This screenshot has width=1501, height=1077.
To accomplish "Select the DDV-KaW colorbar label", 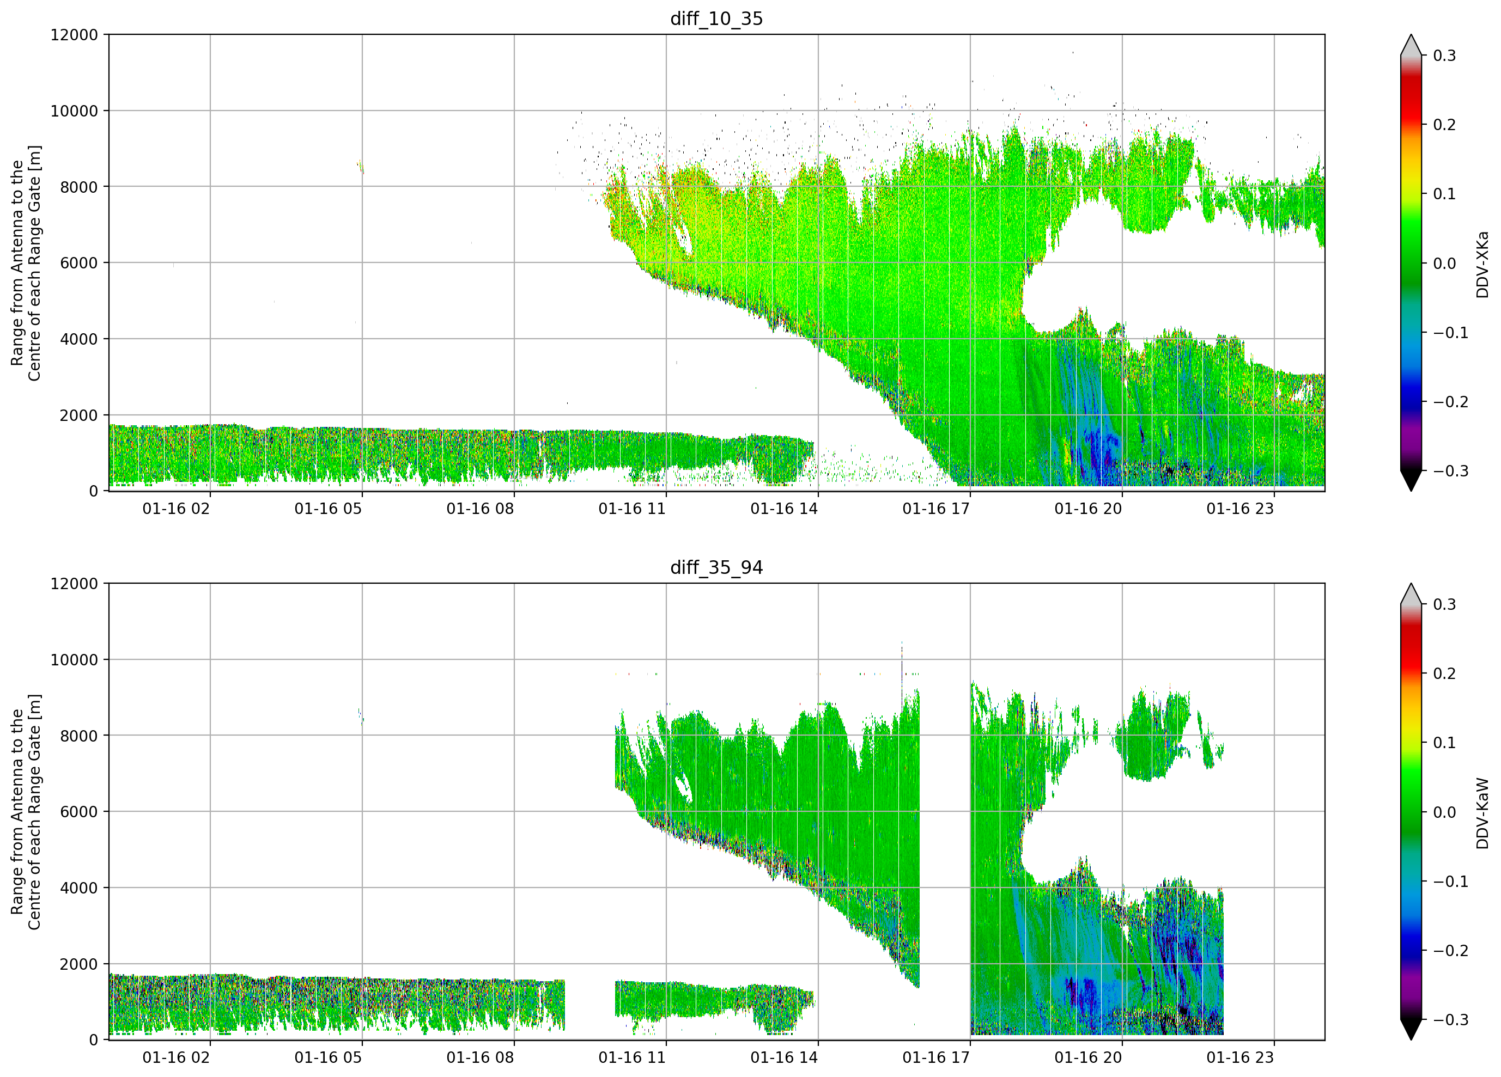I will pos(1482,813).
